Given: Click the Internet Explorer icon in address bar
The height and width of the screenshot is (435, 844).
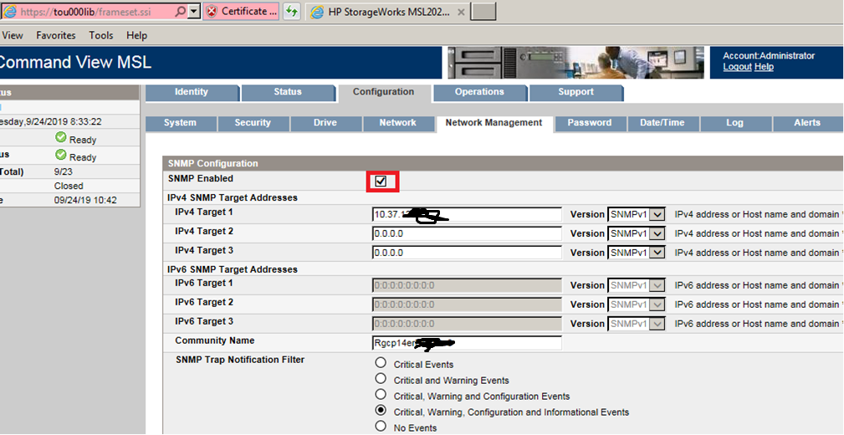Looking at the screenshot, I should click(x=8, y=11).
